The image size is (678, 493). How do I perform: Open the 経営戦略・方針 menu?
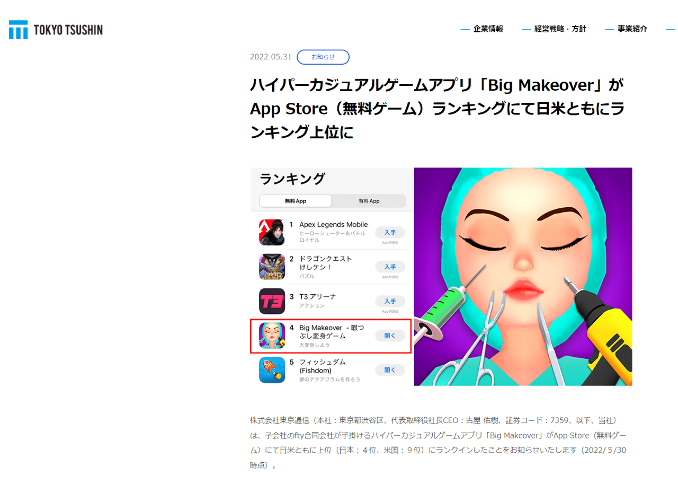click(560, 29)
